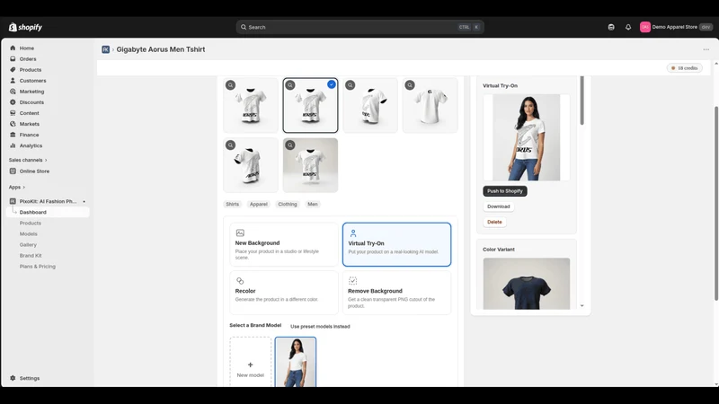Screen dimensions: 719x404
Task: Expand the Sales channels section
Action: click(28, 160)
